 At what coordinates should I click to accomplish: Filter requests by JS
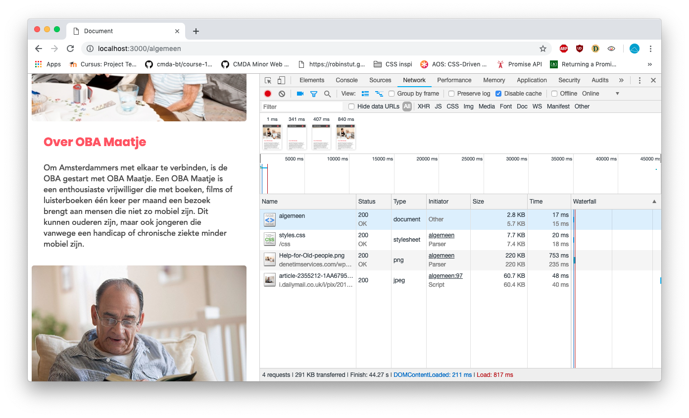tap(438, 106)
